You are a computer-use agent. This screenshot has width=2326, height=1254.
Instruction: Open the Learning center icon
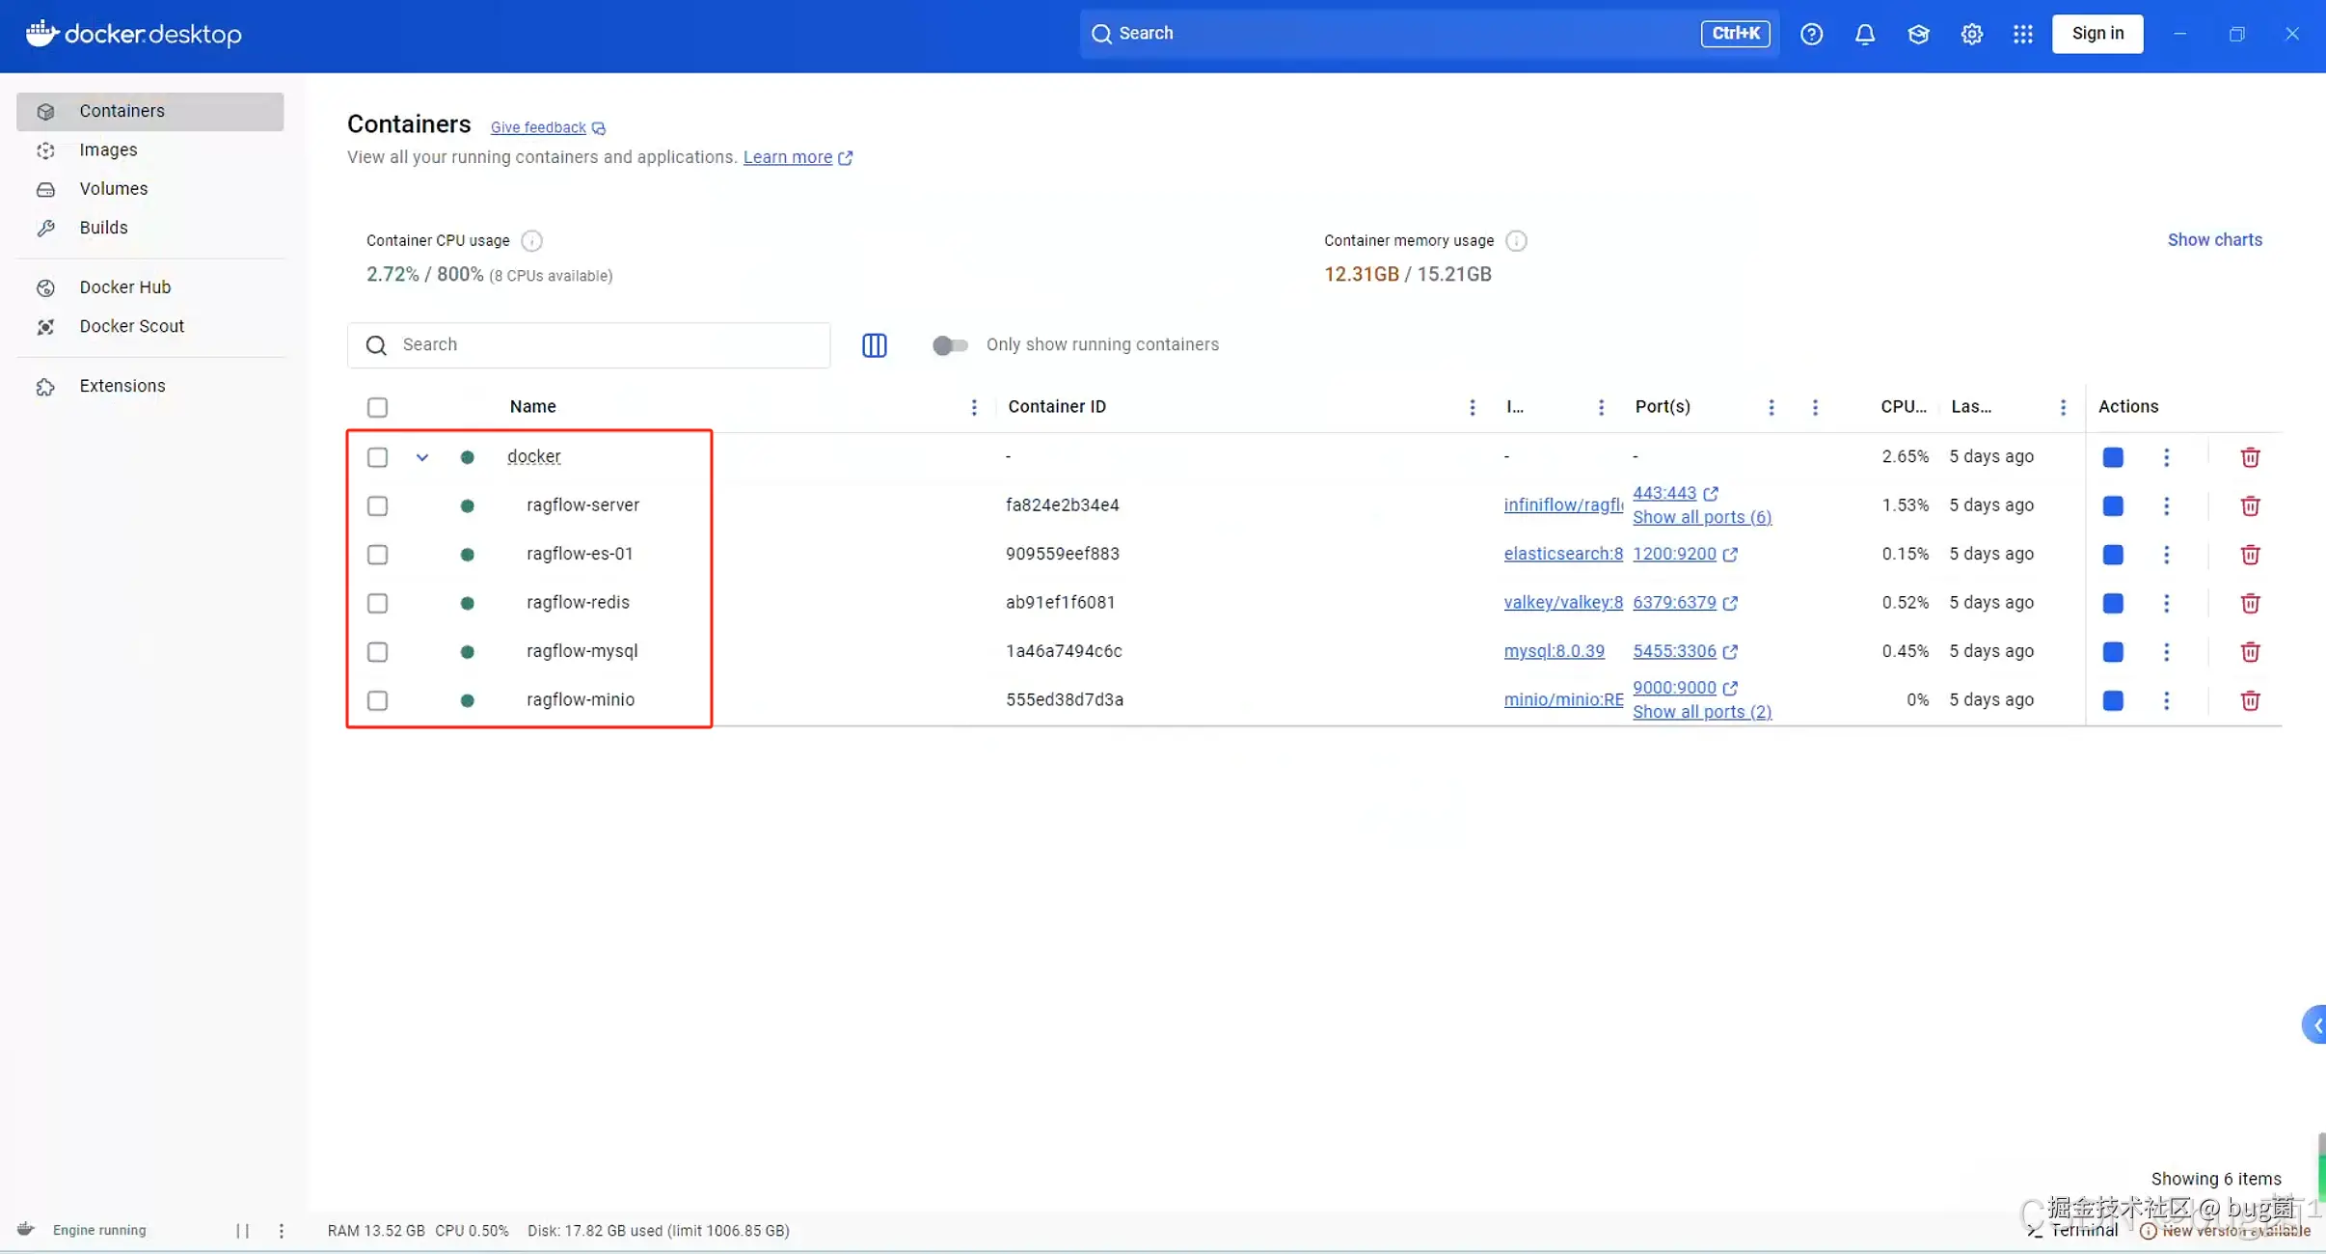click(1917, 34)
